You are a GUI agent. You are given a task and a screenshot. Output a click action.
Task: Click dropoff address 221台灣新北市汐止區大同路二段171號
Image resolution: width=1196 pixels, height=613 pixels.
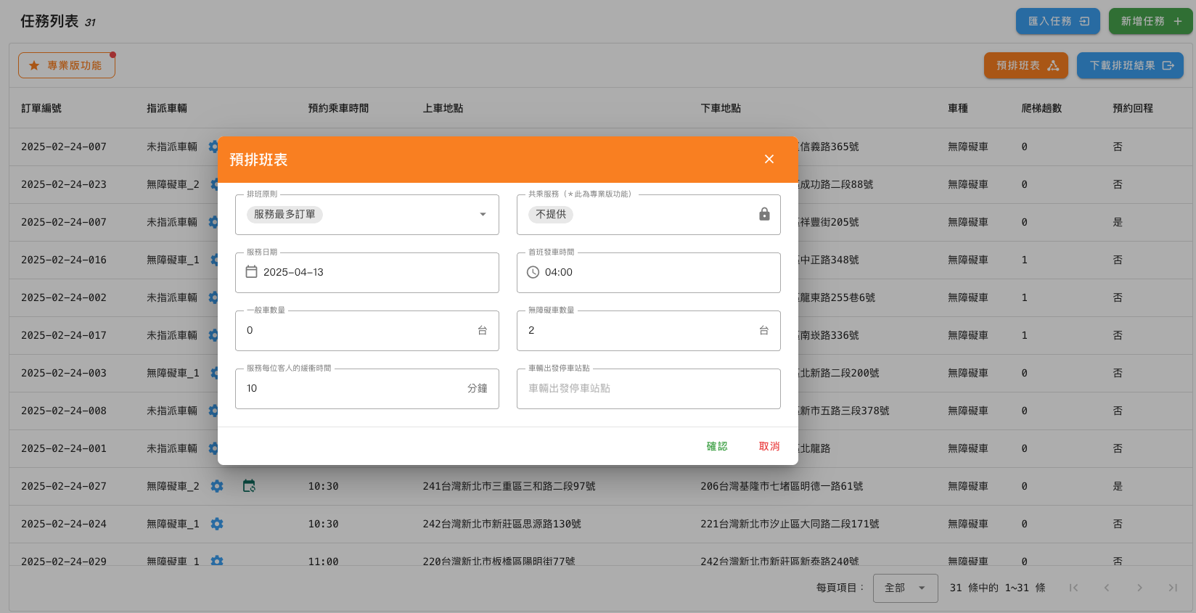tap(790, 524)
